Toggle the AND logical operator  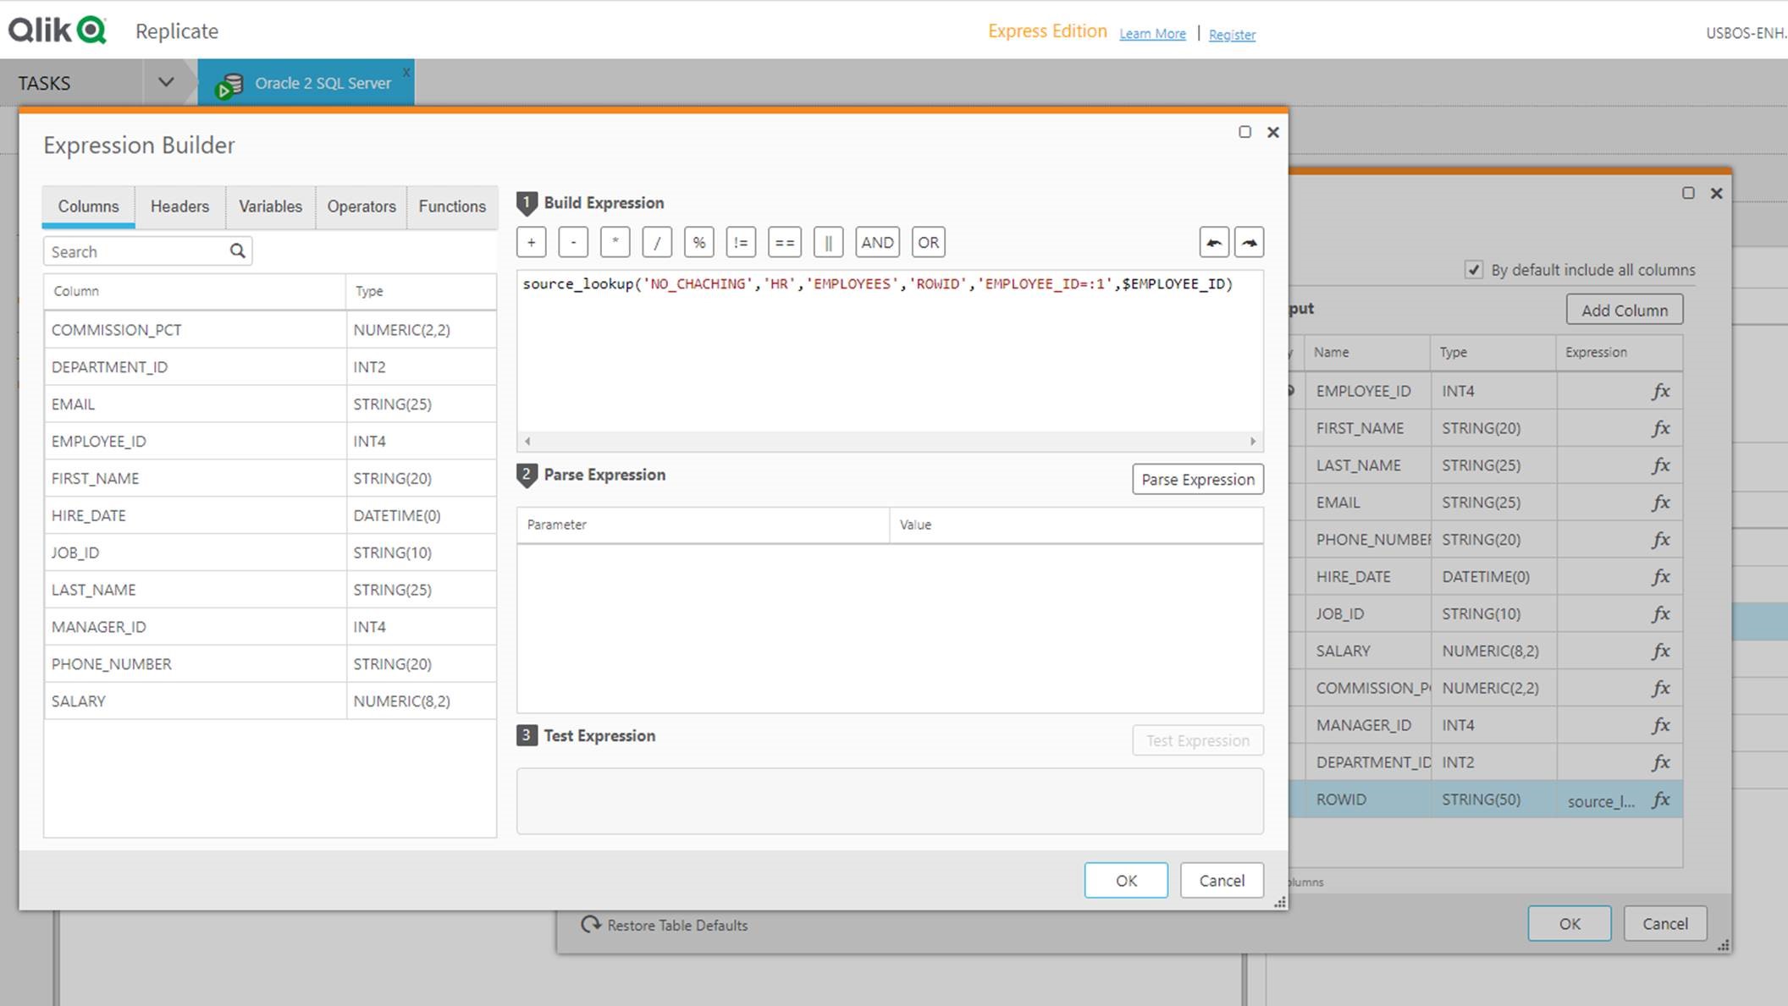pos(875,242)
